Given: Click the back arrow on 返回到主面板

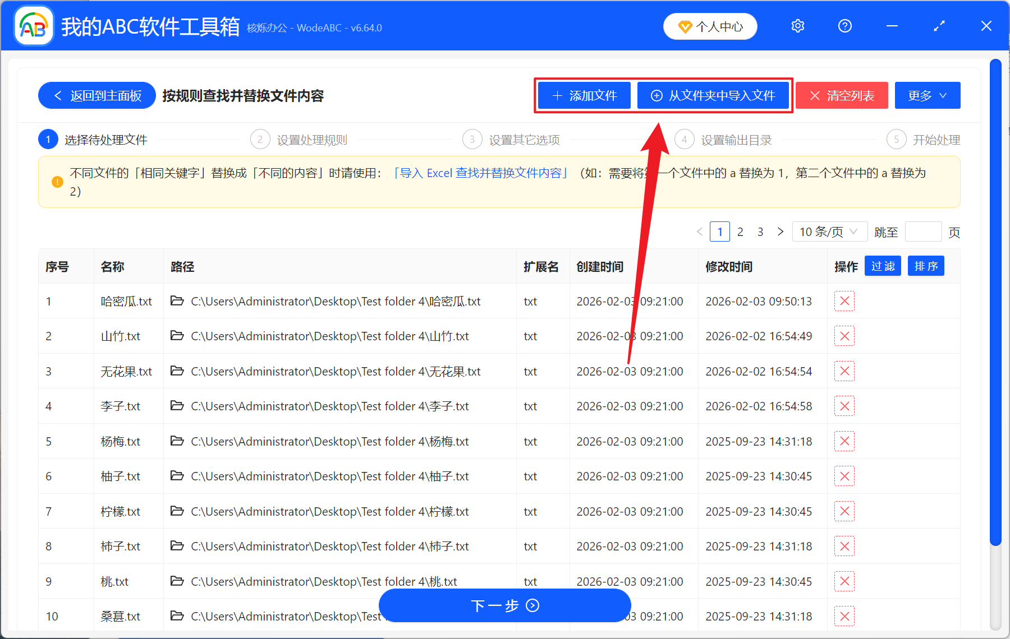Looking at the screenshot, I should tap(58, 95).
